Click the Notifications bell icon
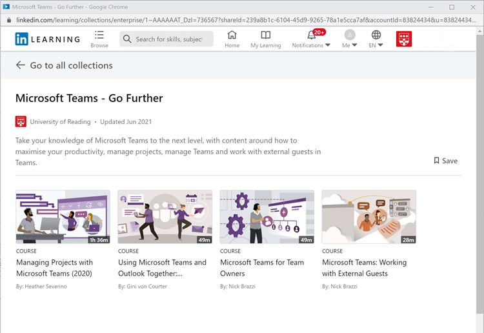Image resolution: width=484 pixels, height=333 pixels. coord(312,35)
